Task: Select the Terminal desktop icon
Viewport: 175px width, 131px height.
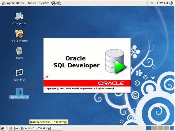Action: tap(19, 72)
